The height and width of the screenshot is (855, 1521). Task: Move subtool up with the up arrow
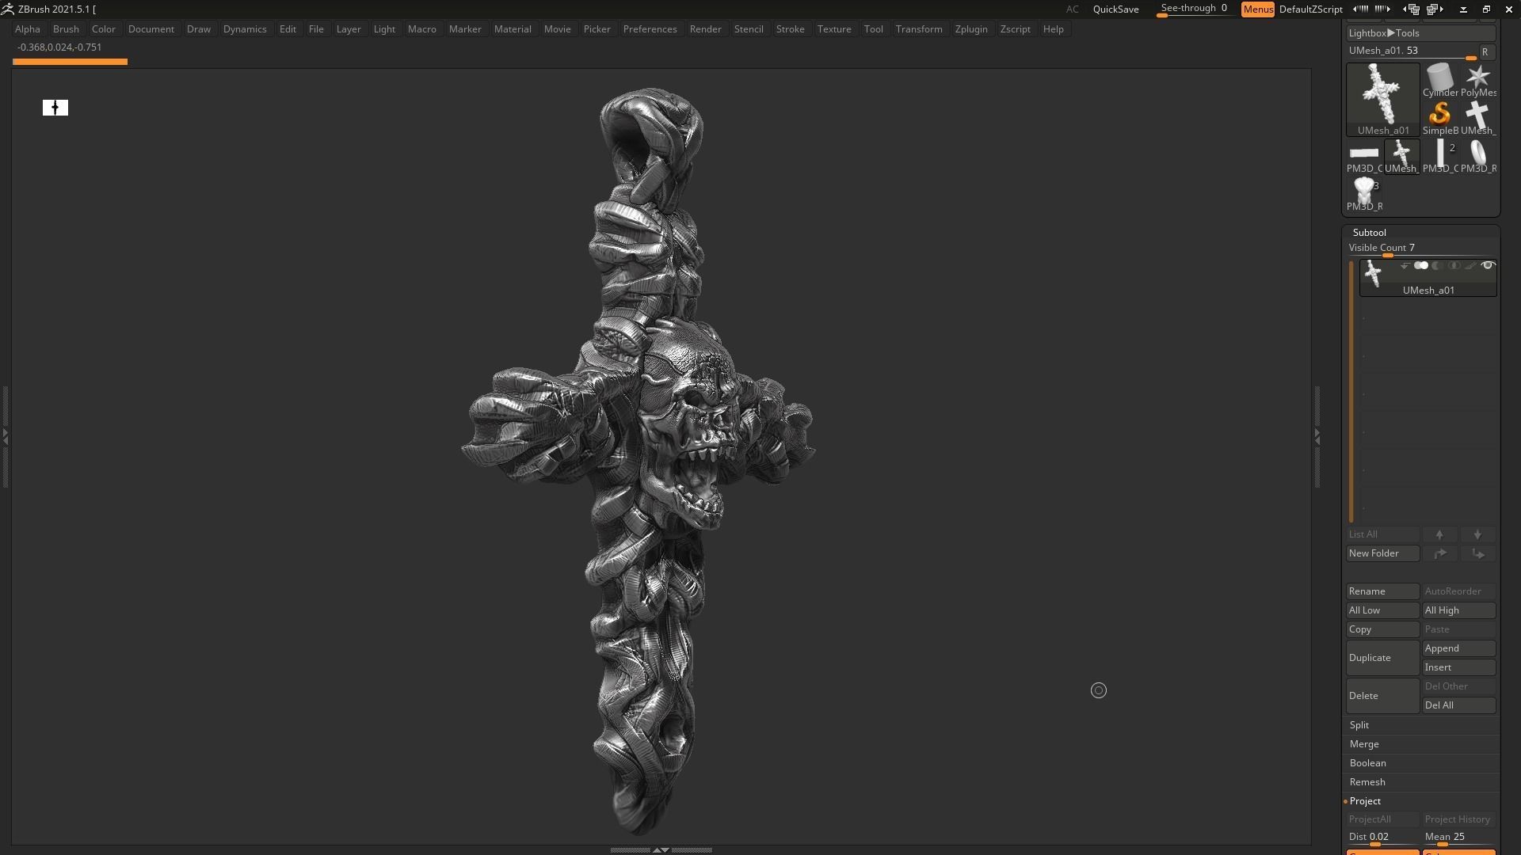coord(1439,534)
